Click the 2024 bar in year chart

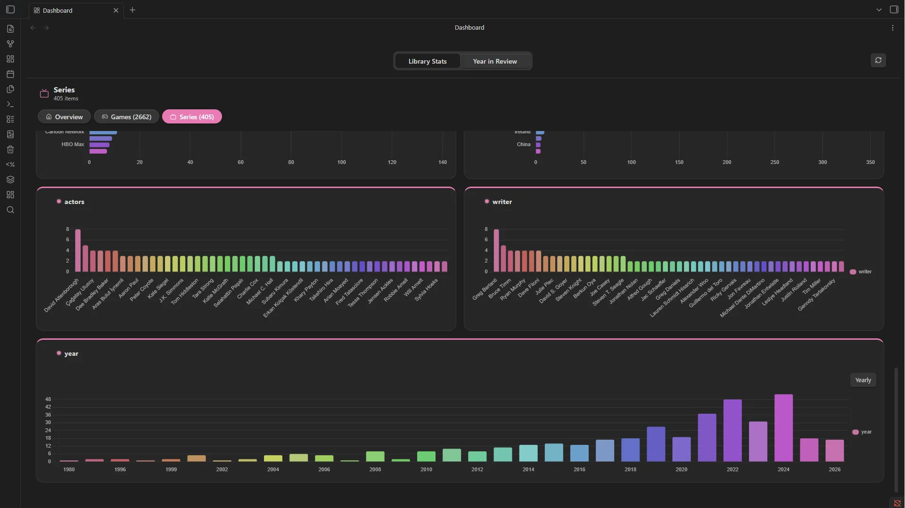tap(783, 428)
